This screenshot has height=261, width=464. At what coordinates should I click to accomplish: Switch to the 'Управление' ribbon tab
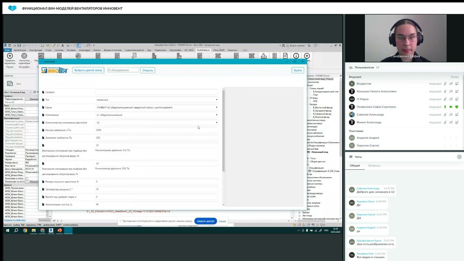160,50
